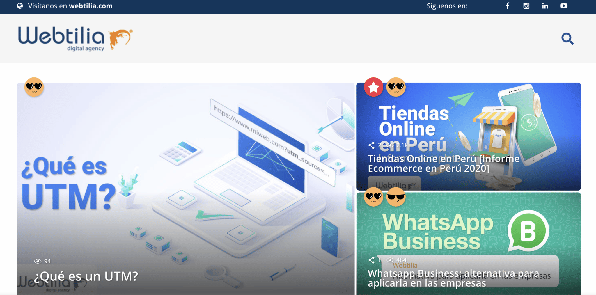
Task: Click the share icon on the Tiendas Online card
Action: tap(372, 145)
